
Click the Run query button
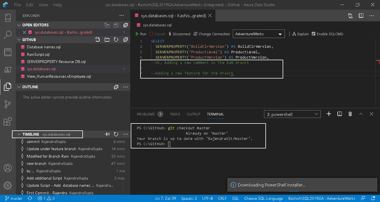click(x=141, y=34)
